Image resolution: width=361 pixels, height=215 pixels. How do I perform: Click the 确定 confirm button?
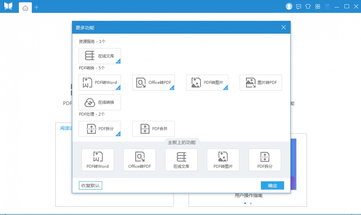tap(272, 185)
